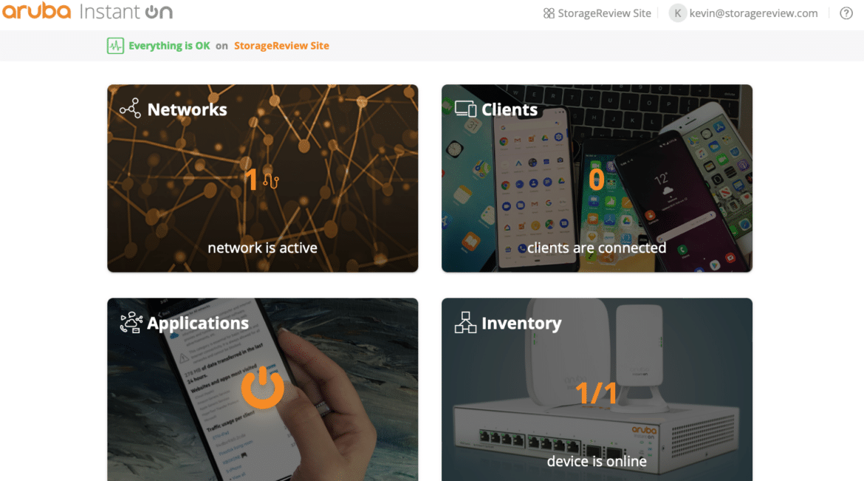Click the device is online text

[597, 461]
